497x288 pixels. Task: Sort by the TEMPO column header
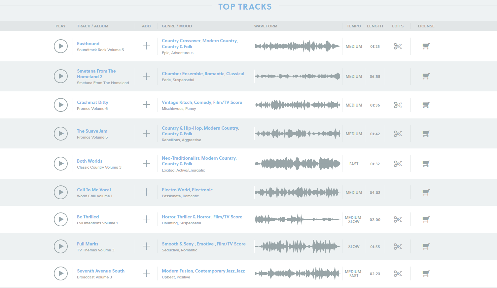click(x=354, y=26)
